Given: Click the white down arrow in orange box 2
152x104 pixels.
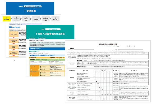Looking at the screenshot, I should (x=31, y=76).
